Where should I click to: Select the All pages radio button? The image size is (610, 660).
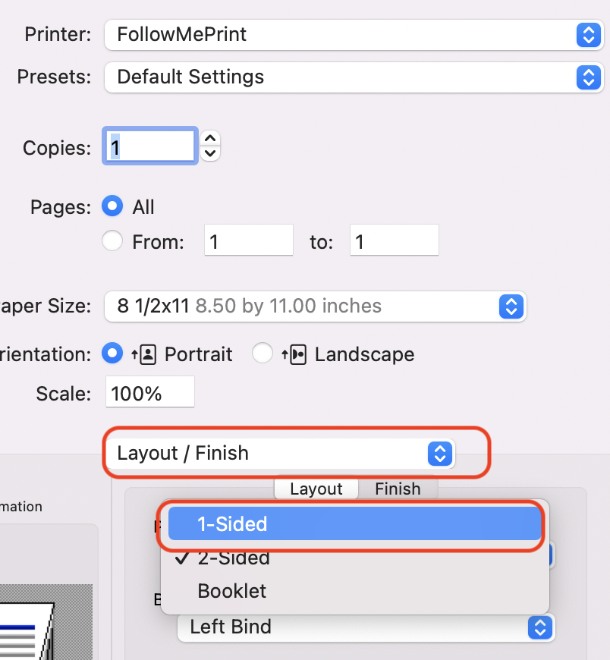pyautogui.click(x=112, y=206)
